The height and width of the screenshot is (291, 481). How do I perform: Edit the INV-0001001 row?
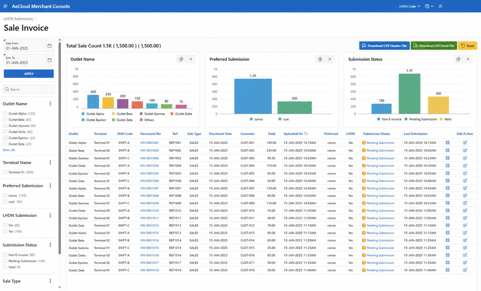[465, 143]
